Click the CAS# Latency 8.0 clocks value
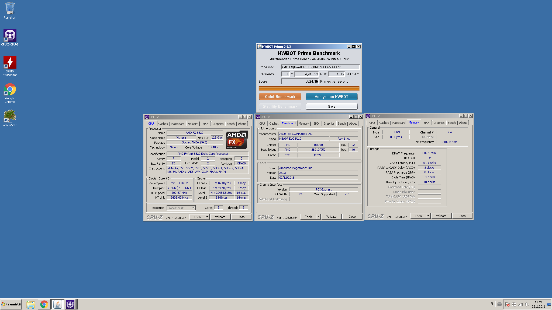Viewport: 552px width, 310px height. click(429, 163)
